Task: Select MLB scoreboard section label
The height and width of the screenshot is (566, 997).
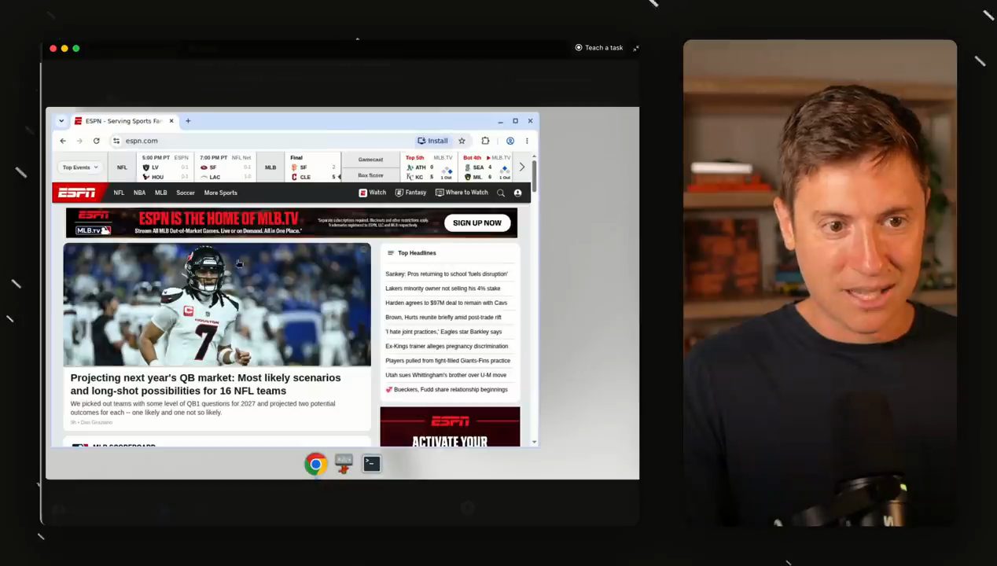Action: [x=270, y=167]
